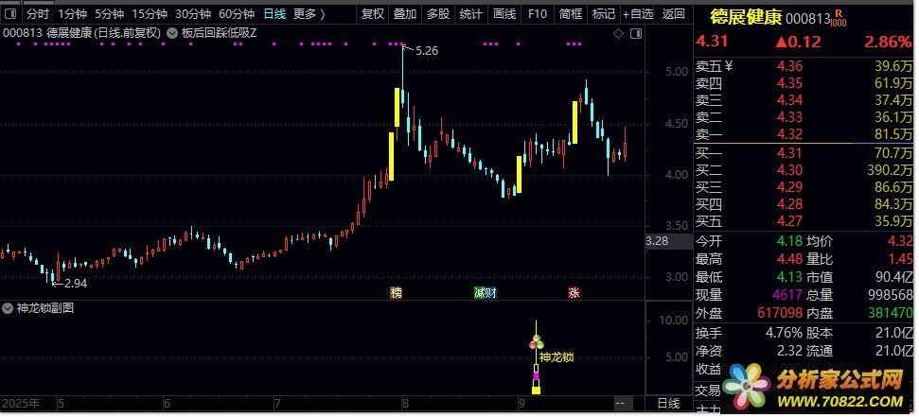Select the 30分钟 period
The image size is (919, 417).
tap(193, 14)
